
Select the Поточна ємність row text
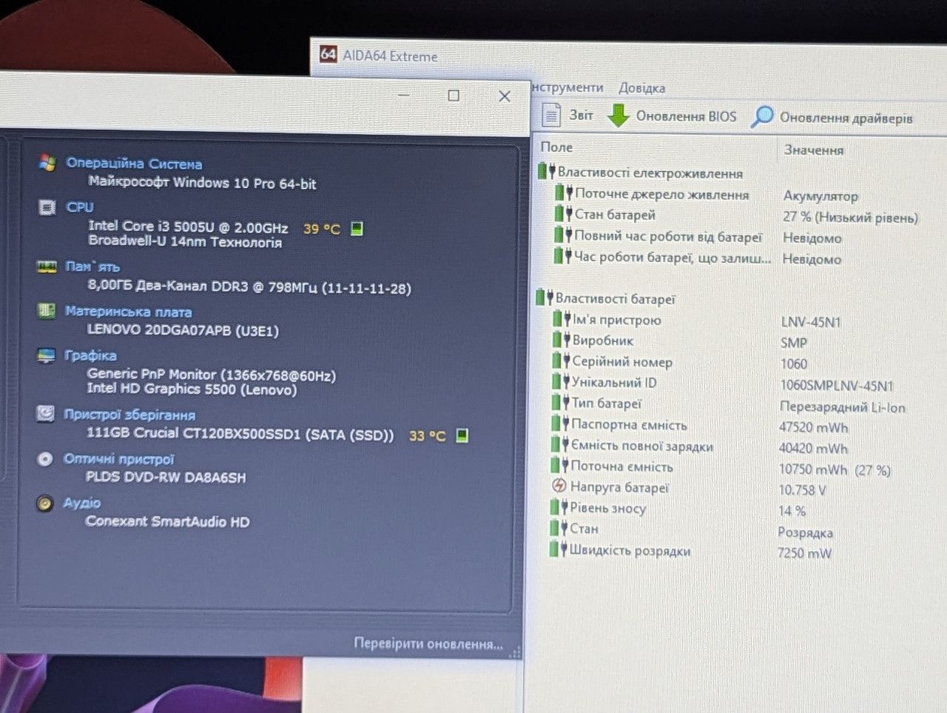(x=622, y=466)
